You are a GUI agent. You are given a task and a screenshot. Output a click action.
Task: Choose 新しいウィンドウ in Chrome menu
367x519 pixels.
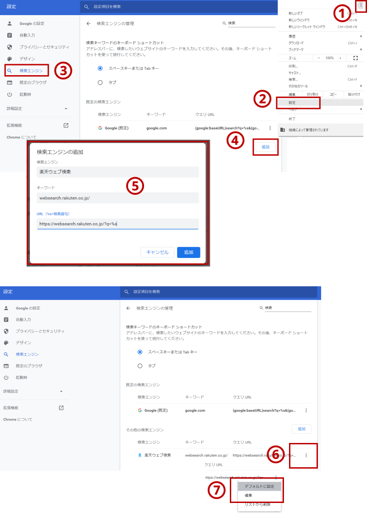tap(299, 20)
